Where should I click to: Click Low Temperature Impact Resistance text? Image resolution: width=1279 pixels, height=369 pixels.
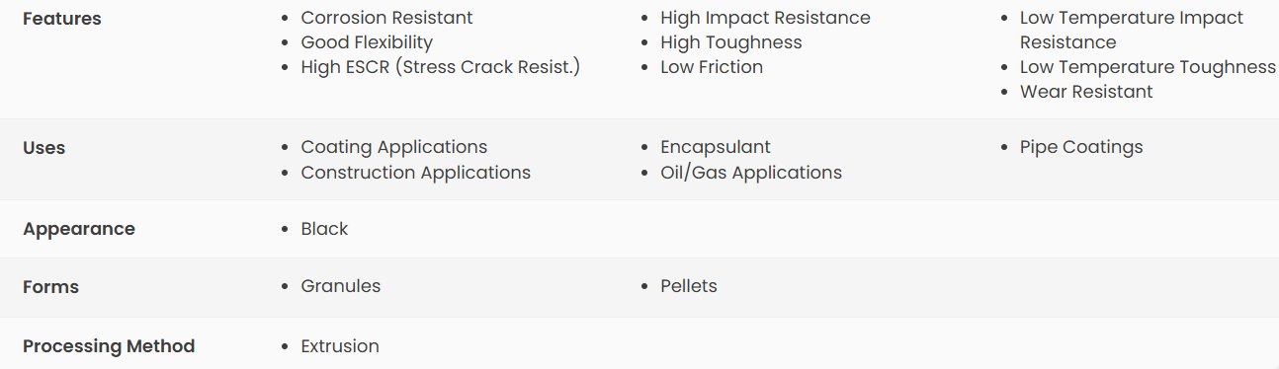pos(1132,30)
